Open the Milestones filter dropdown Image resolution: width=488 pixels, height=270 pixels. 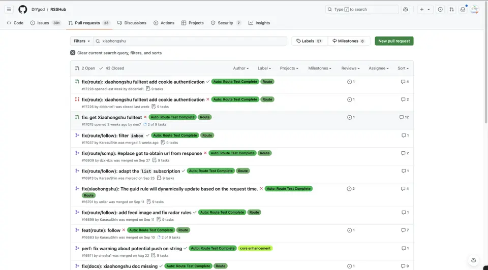coord(320,69)
